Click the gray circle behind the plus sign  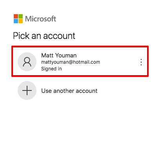(27, 90)
